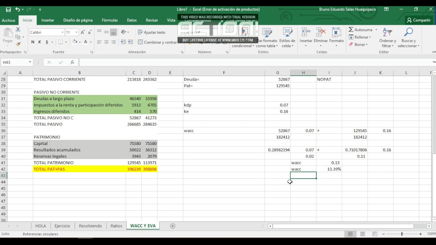Viewport: 436px width, 245px height.
Task: Toggle bottom vertical alignment
Action: pos(113,32)
